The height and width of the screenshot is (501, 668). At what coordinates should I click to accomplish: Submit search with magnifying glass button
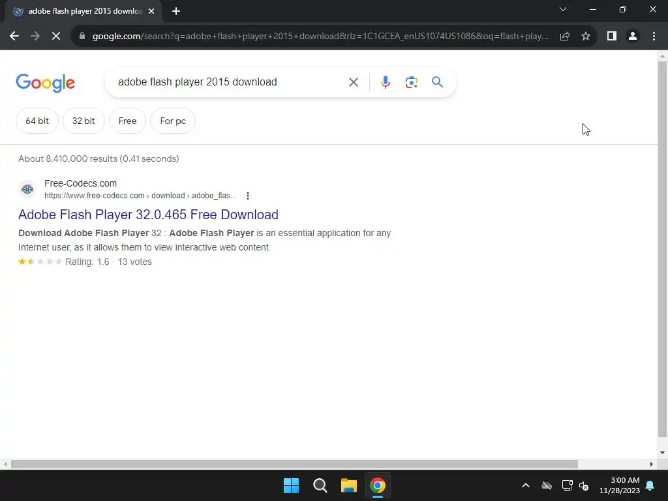pyautogui.click(x=437, y=82)
